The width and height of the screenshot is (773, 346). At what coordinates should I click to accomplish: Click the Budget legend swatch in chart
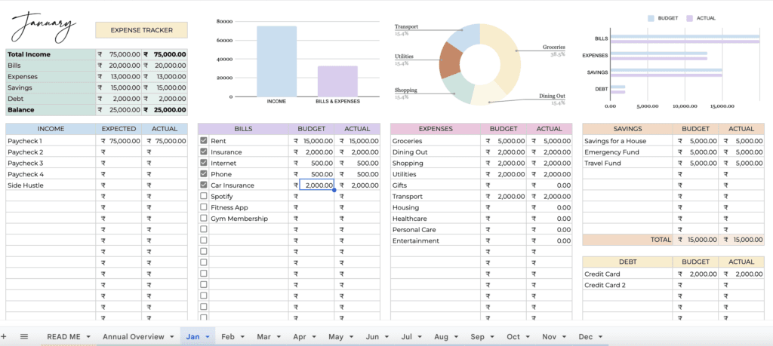pyautogui.click(x=651, y=18)
